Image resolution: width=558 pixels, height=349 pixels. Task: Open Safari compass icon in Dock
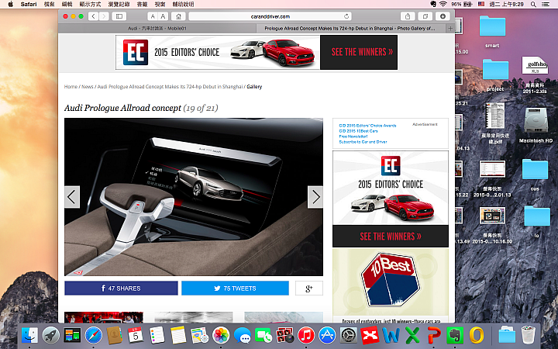point(94,335)
